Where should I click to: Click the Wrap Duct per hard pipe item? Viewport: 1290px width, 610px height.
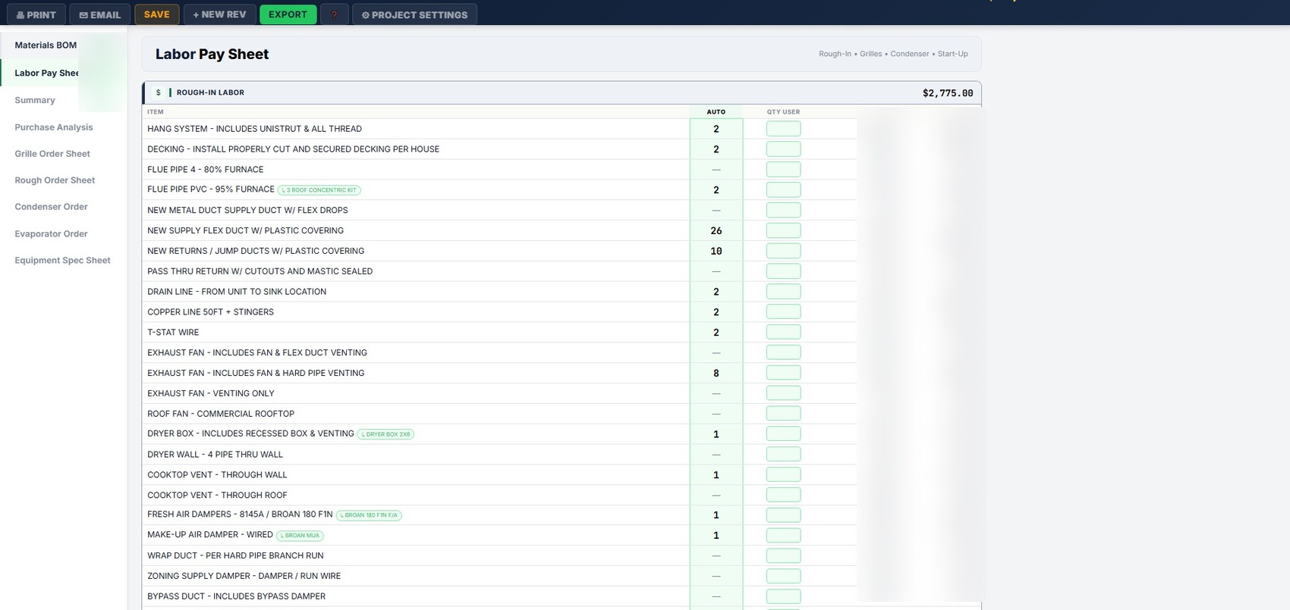tap(235, 555)
